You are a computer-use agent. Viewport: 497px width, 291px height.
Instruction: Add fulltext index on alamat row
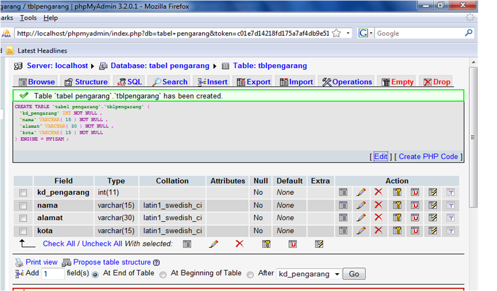(450, 218)
